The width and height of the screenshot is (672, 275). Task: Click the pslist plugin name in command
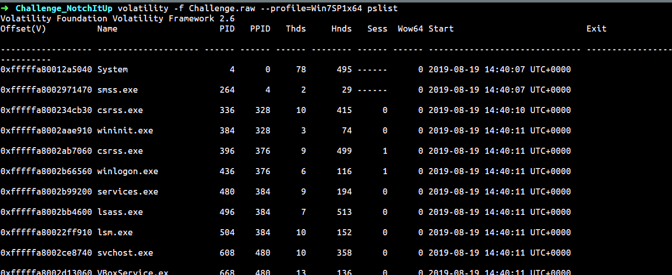(382, 9)
